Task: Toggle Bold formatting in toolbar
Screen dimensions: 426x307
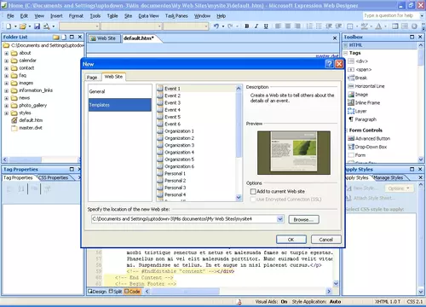Action: pyautogui.click(x=247, y=26)
